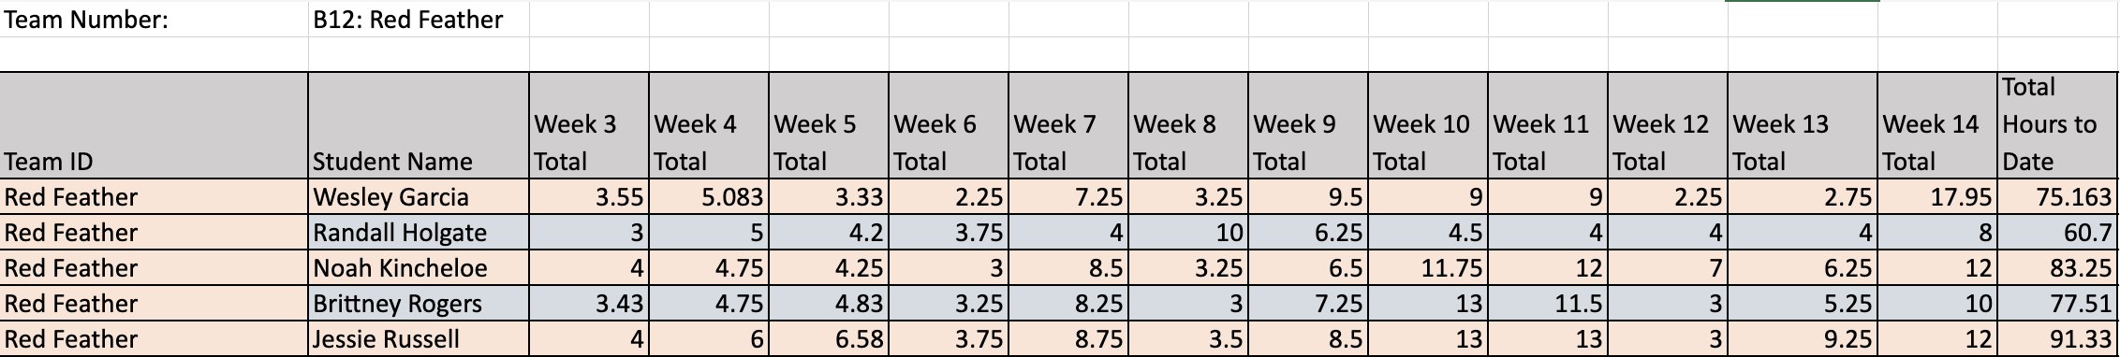Select the Week 3 Total header cell
2120x357 pixels.
[x=589, y=125]
